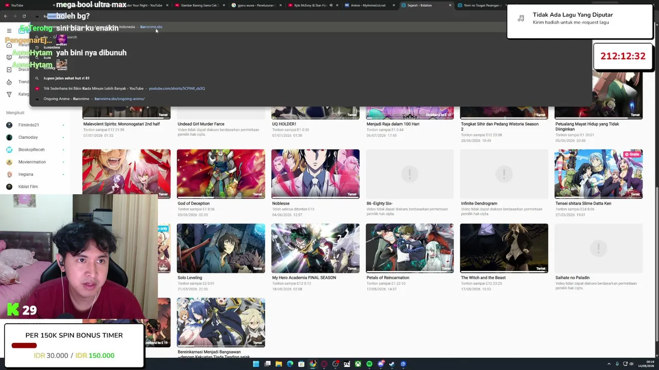Click the Petualang Mayat Hidup title
Image resolution: width=659 pixels, height=370 pixels.
(587, 126)
